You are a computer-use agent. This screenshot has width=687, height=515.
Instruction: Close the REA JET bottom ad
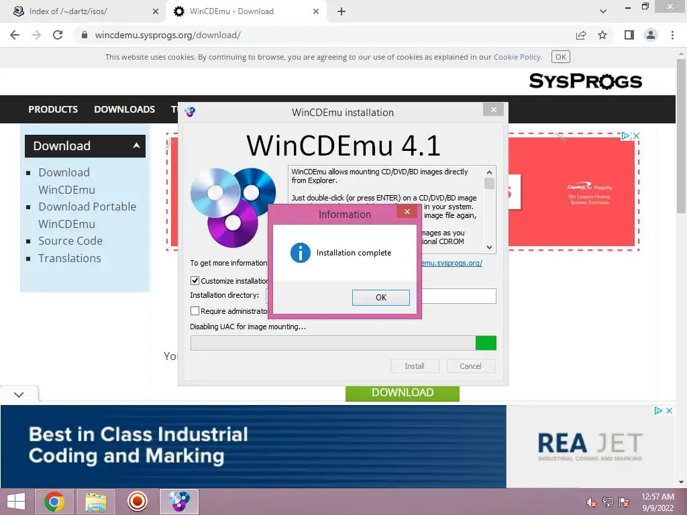669,411
